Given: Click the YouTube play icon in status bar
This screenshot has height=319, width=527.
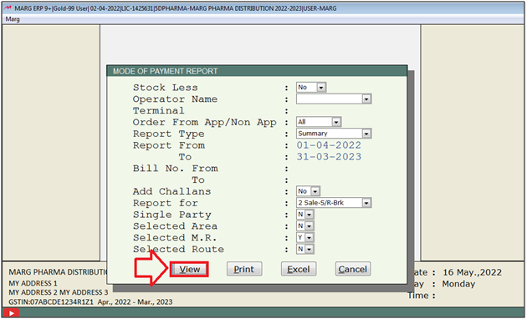Looking at the screenshot, I should [11, 313].
